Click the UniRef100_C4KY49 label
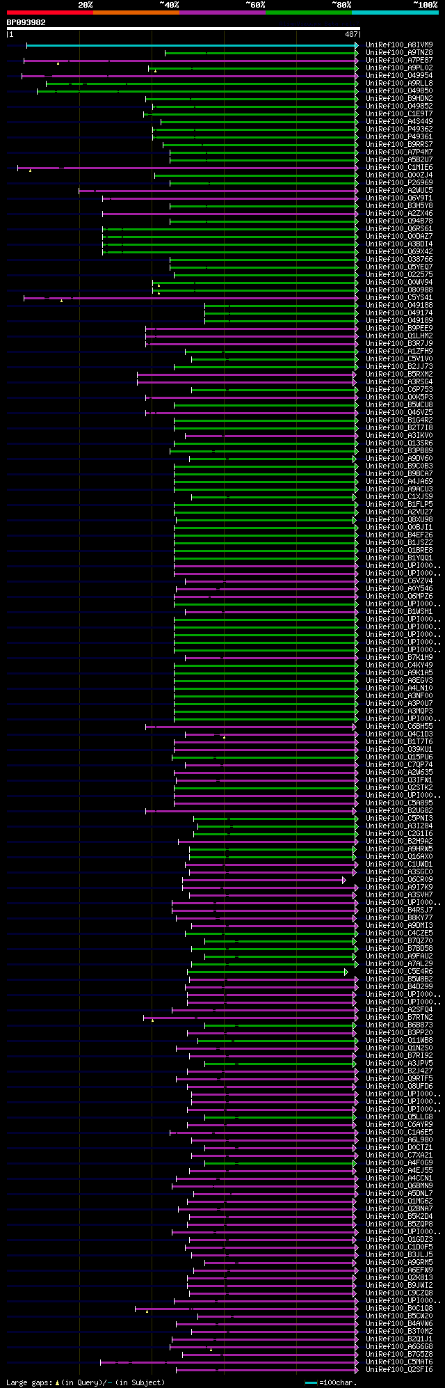Viewport: 445px width, 1388px height. 399,665
